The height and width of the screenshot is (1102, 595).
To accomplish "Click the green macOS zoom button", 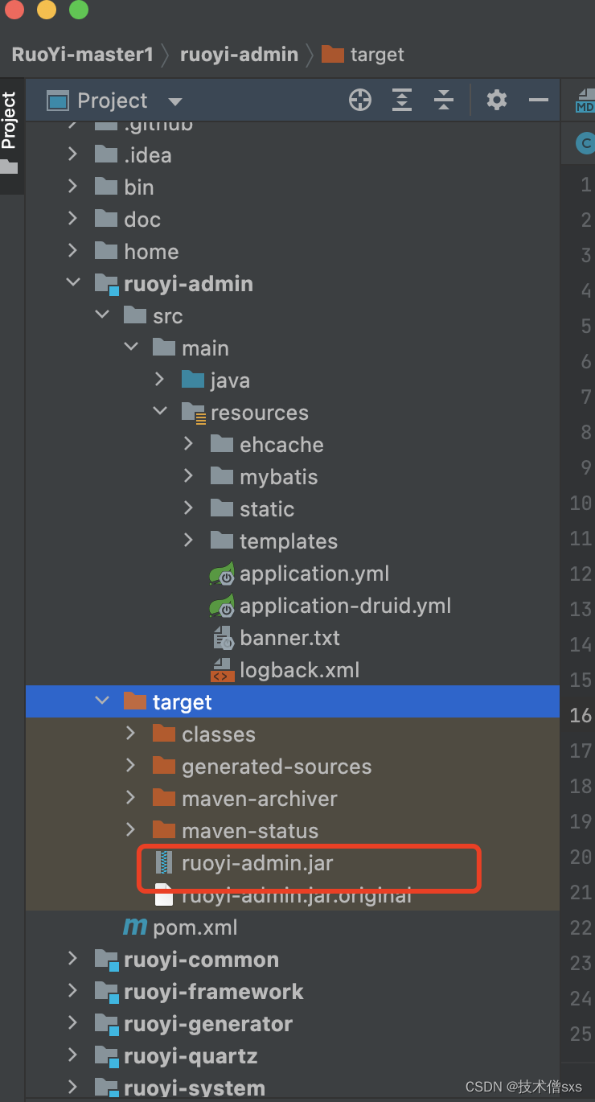I will click(79, 10).
